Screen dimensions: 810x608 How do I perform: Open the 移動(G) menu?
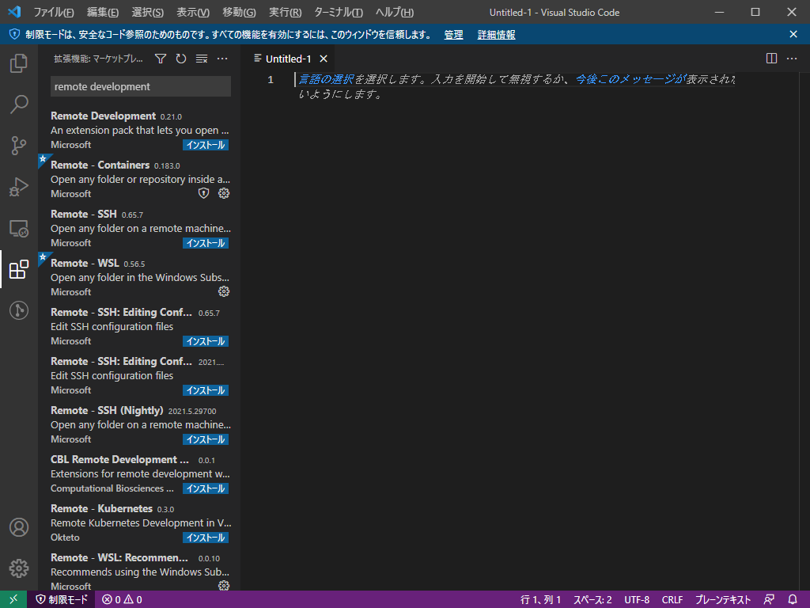tap(239, 12)
